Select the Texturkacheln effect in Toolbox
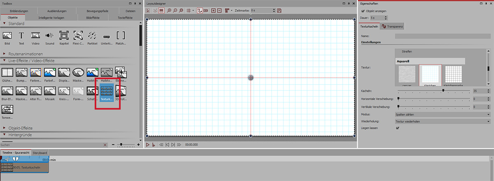Screen dimensions: 494x181 (107, 92)
